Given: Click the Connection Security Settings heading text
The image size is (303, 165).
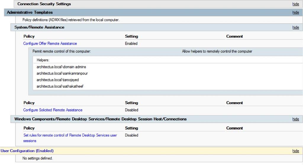Looking at the screenshot, I should point(44,4).
